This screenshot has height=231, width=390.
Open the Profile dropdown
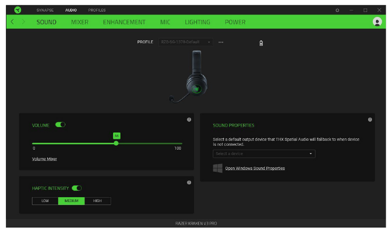(x=185, y=42)
